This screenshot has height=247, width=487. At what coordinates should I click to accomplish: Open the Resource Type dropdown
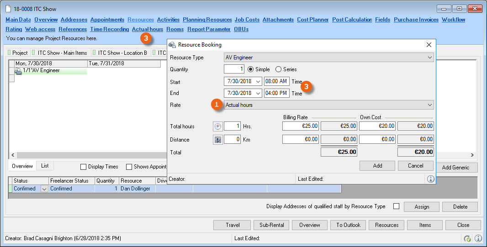429,58
